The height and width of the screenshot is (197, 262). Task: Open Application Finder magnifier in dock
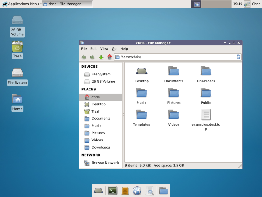[x=150, y=190]
